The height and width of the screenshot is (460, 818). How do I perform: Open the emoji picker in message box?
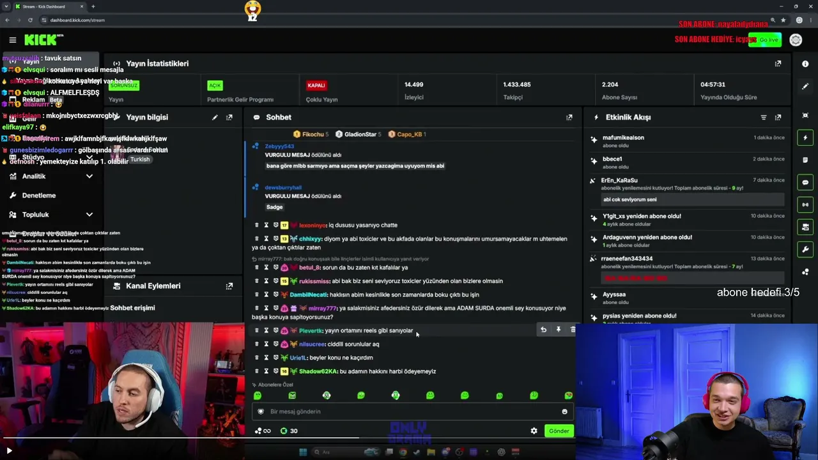pyautogui.click(x=564, y=411)
